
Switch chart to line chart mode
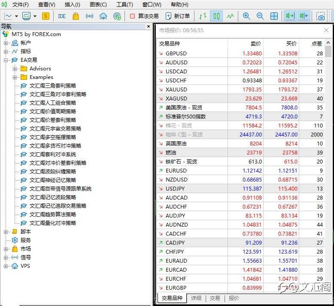230,16
